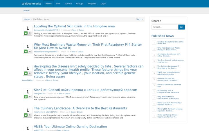Viewport: 209px width, 131px height.
Task: Open the Slon7.at article title
Action: pos(85,90)
